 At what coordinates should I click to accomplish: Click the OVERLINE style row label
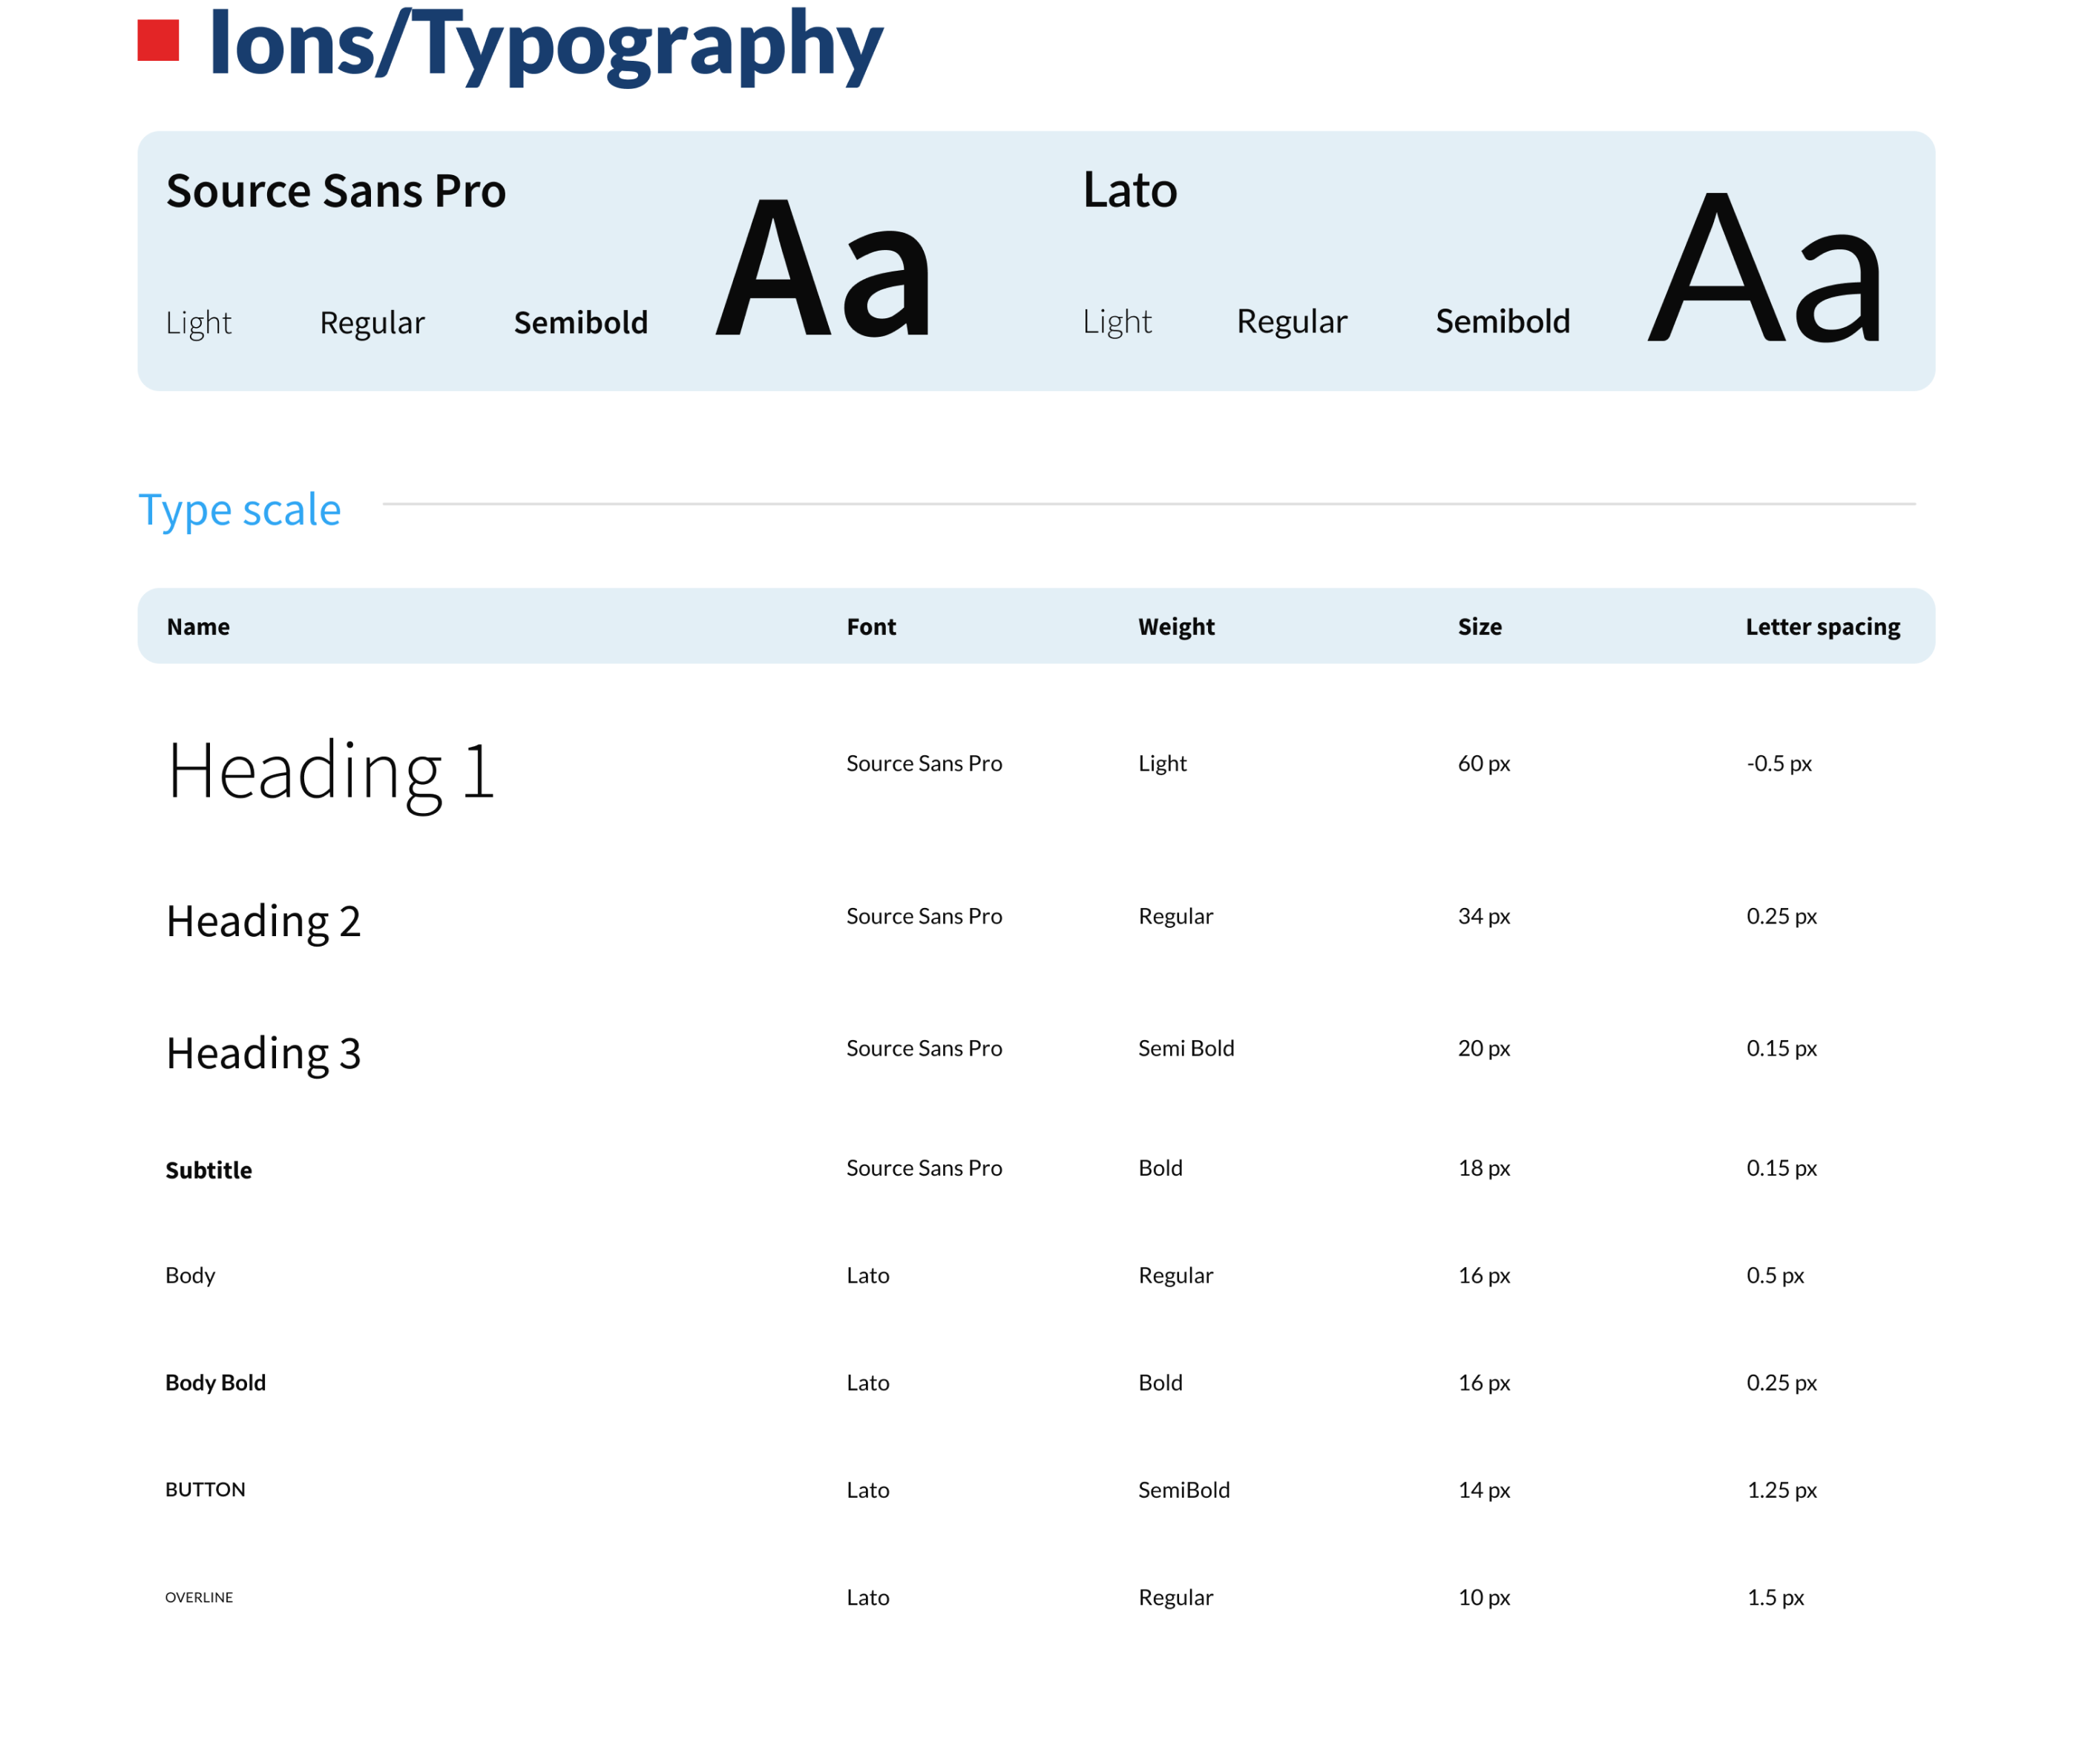[199, 1598]
